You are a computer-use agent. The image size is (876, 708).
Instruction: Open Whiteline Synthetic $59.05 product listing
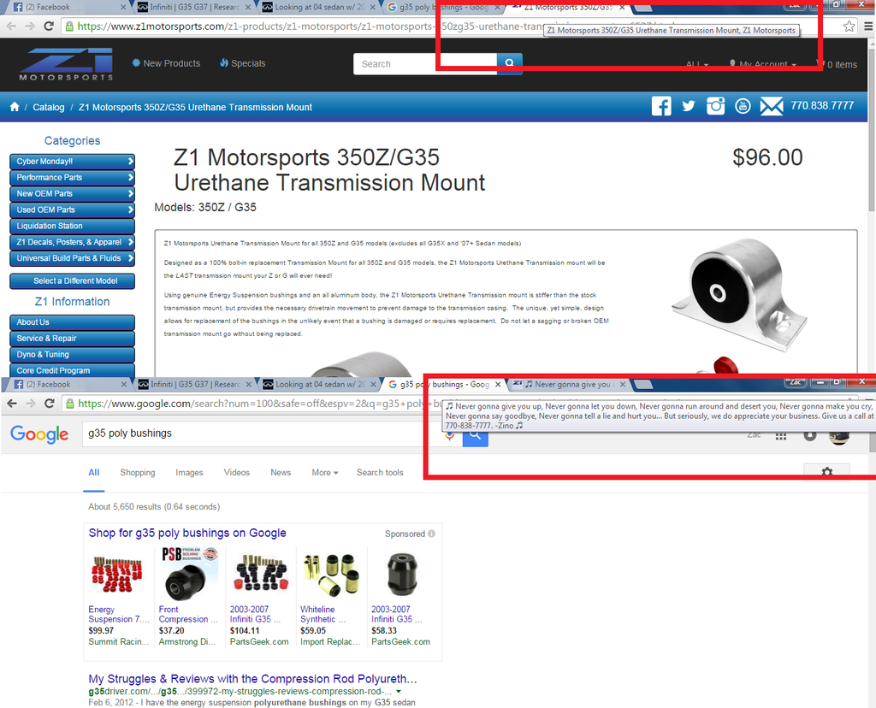point(330,598)
